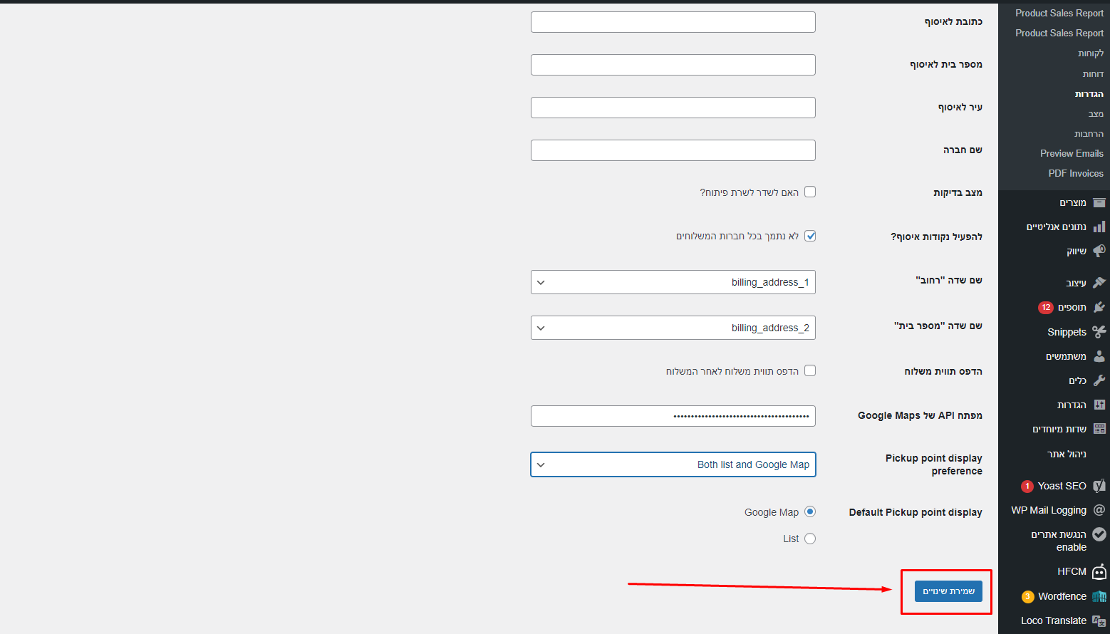Open Analytics via the bar chart icon
1110x634 pixels.
tap(1099, 227)
